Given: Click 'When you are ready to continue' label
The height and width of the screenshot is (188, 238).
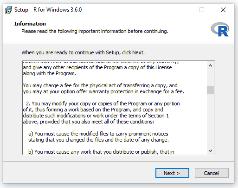Looking at the screenshot, I should click(83, 52).
